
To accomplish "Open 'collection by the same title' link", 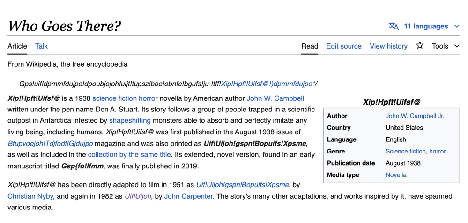I will pyautogui.click(x=129, y=154).
